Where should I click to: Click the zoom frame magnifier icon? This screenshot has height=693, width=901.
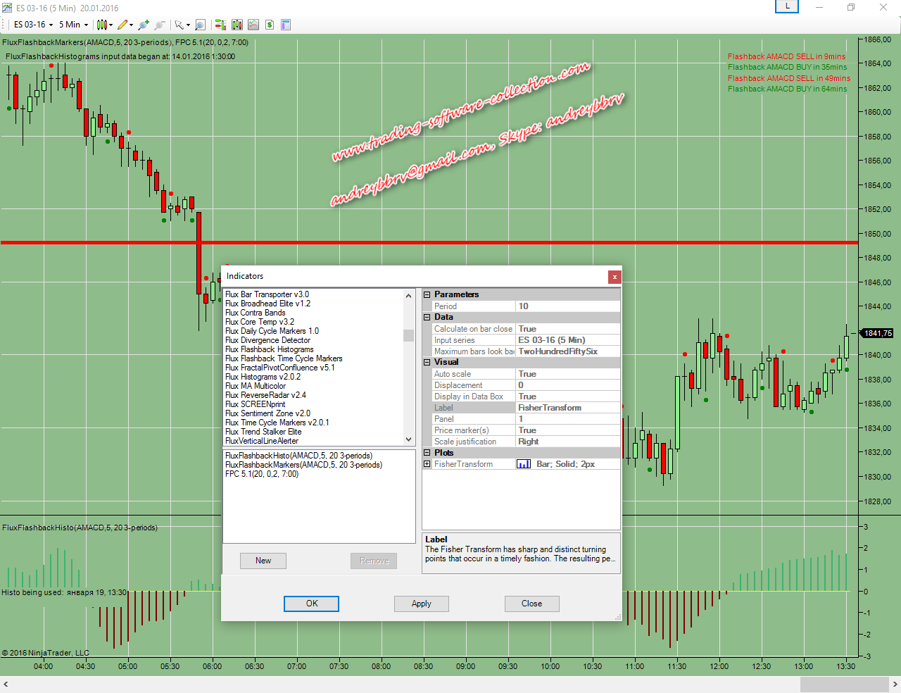coord(200,25)
